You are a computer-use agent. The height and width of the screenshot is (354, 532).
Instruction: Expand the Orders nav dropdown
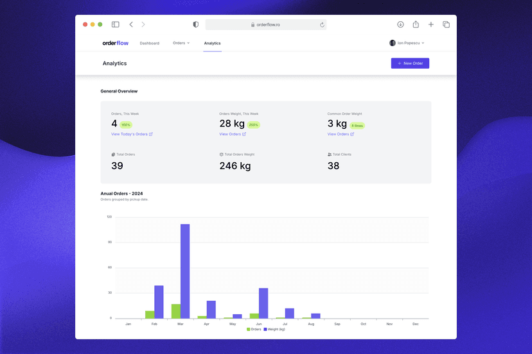click(x=181, y=43)
